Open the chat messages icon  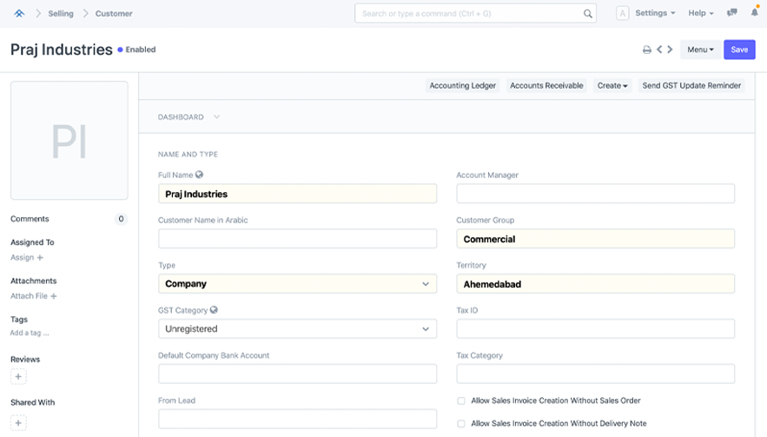click(x=732, y=14)
